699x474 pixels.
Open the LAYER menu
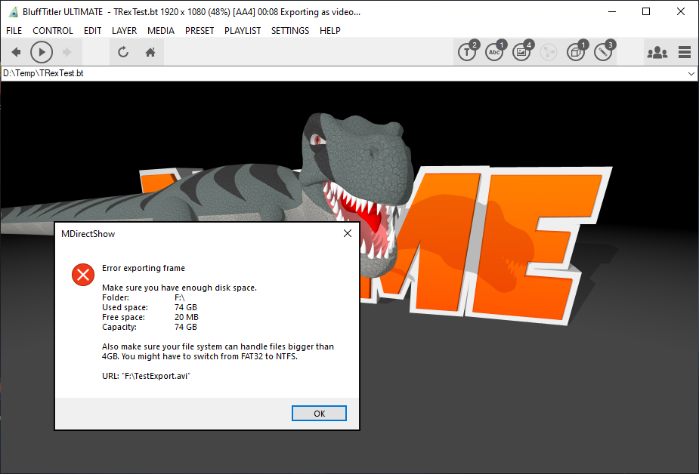(x=124, y=31)
